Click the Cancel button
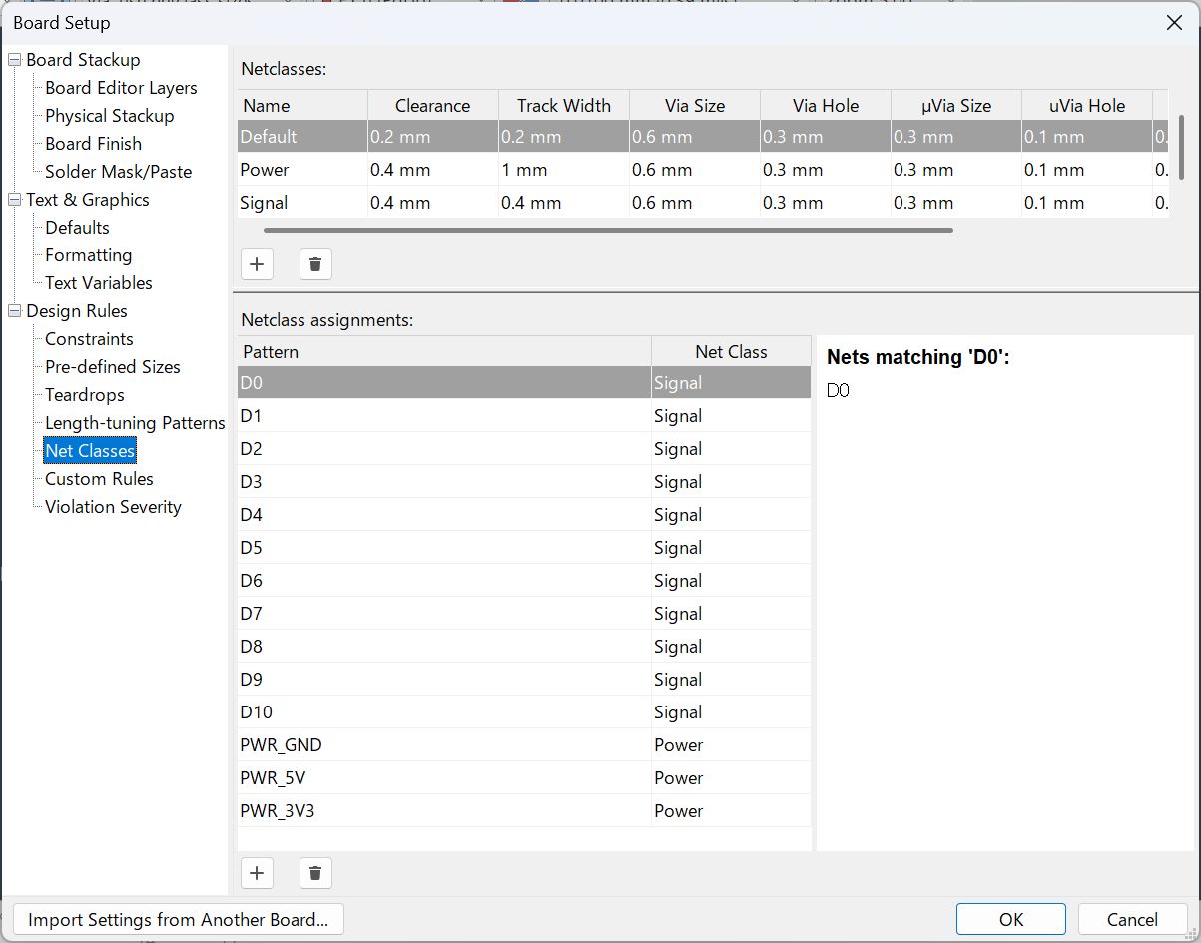This screenshot has height=943, width=1201. (1132, 920)
